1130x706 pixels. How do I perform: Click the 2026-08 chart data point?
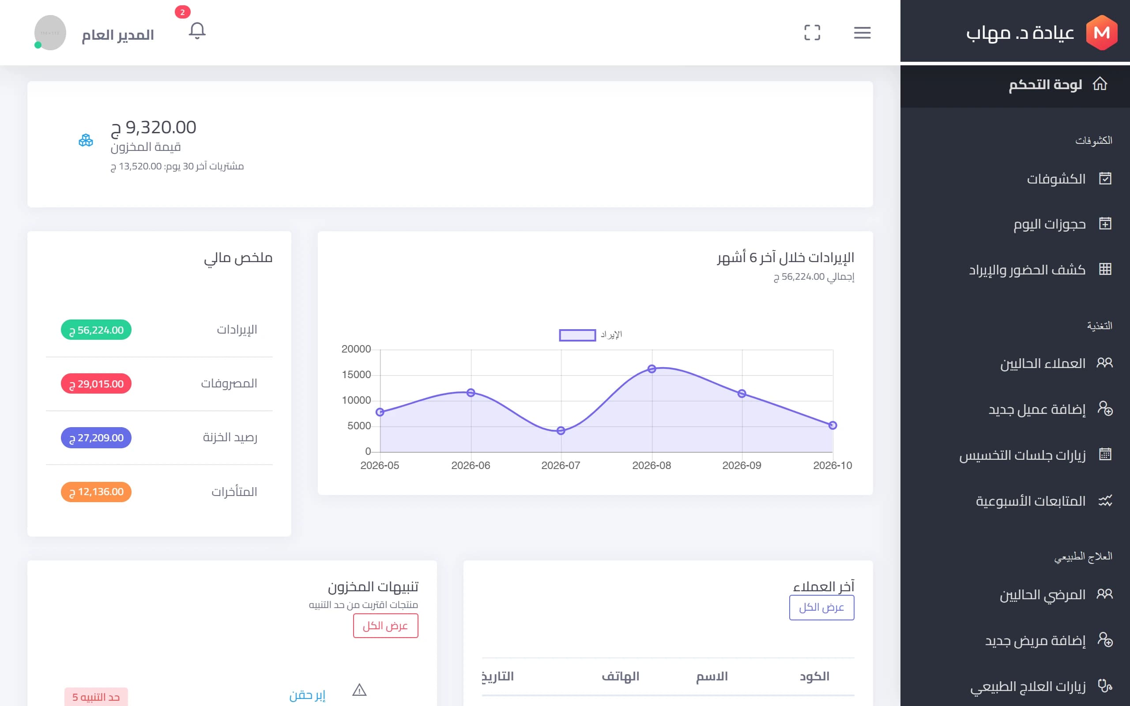(x=652, y=369)
